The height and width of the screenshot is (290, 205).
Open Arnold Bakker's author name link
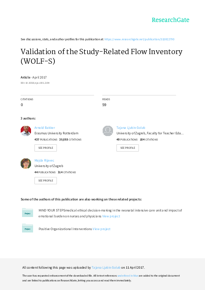click(x=44, y=127)
